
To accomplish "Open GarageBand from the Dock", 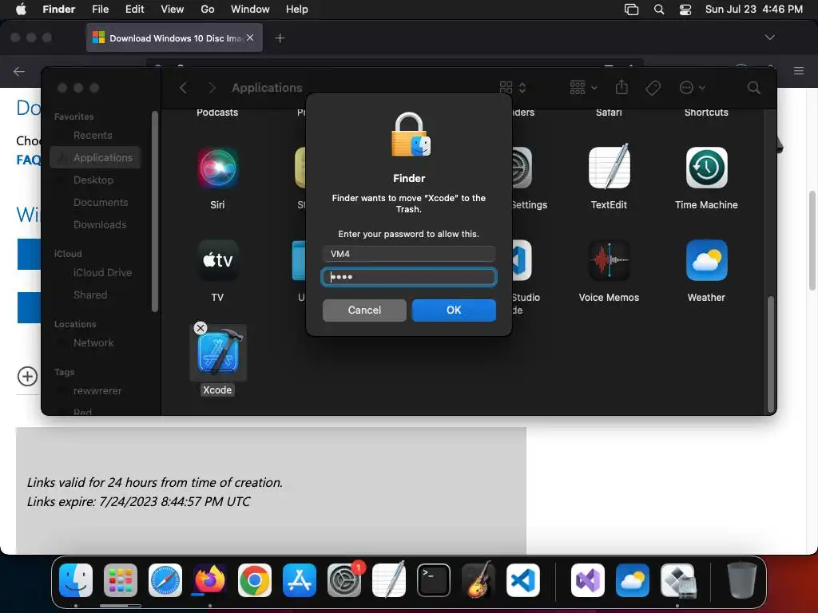I will pos(478,579).
